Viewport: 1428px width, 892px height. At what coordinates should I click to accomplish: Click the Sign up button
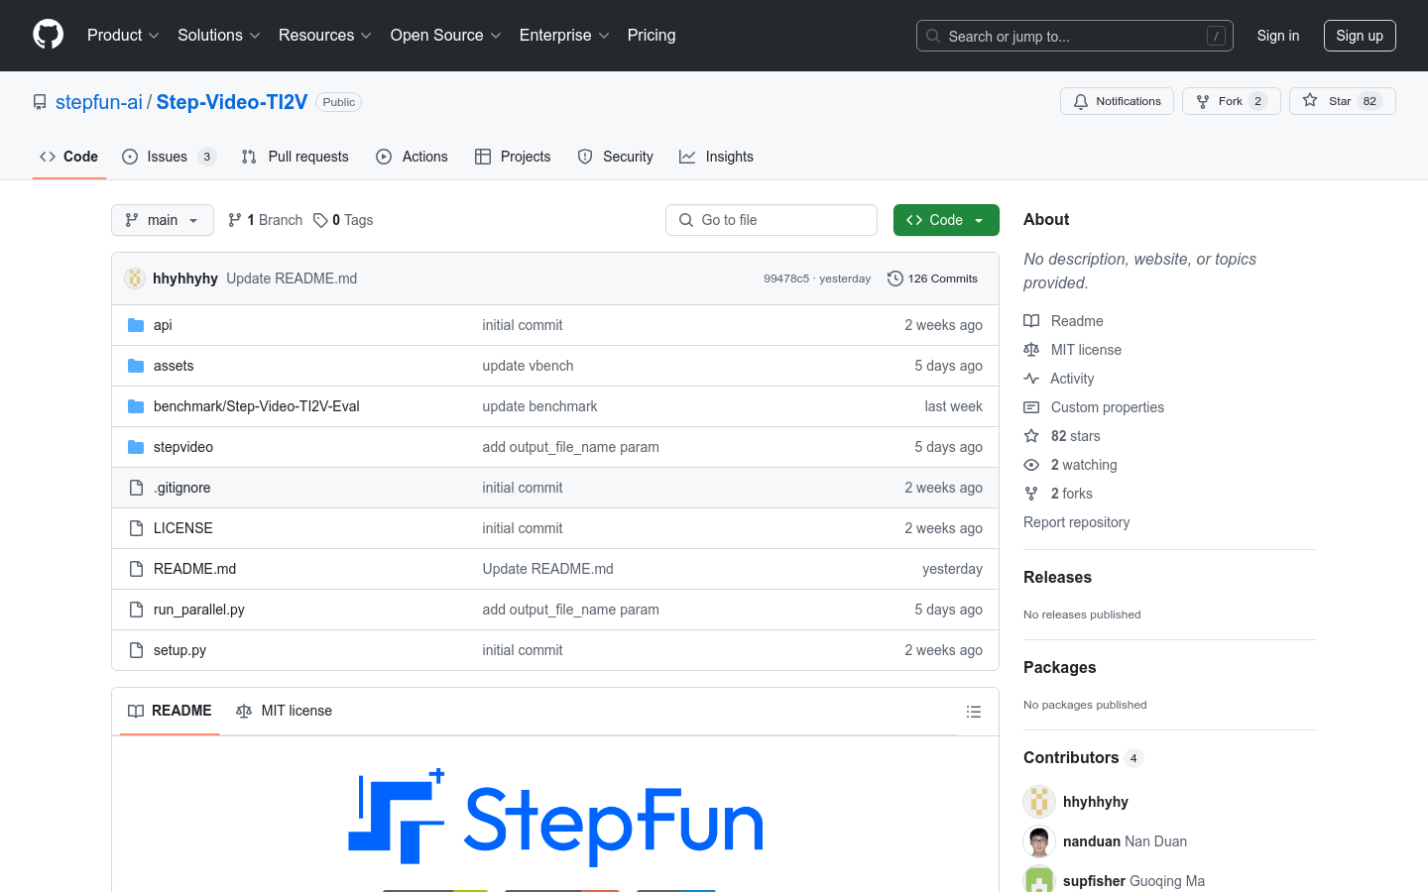point(1359,36)
